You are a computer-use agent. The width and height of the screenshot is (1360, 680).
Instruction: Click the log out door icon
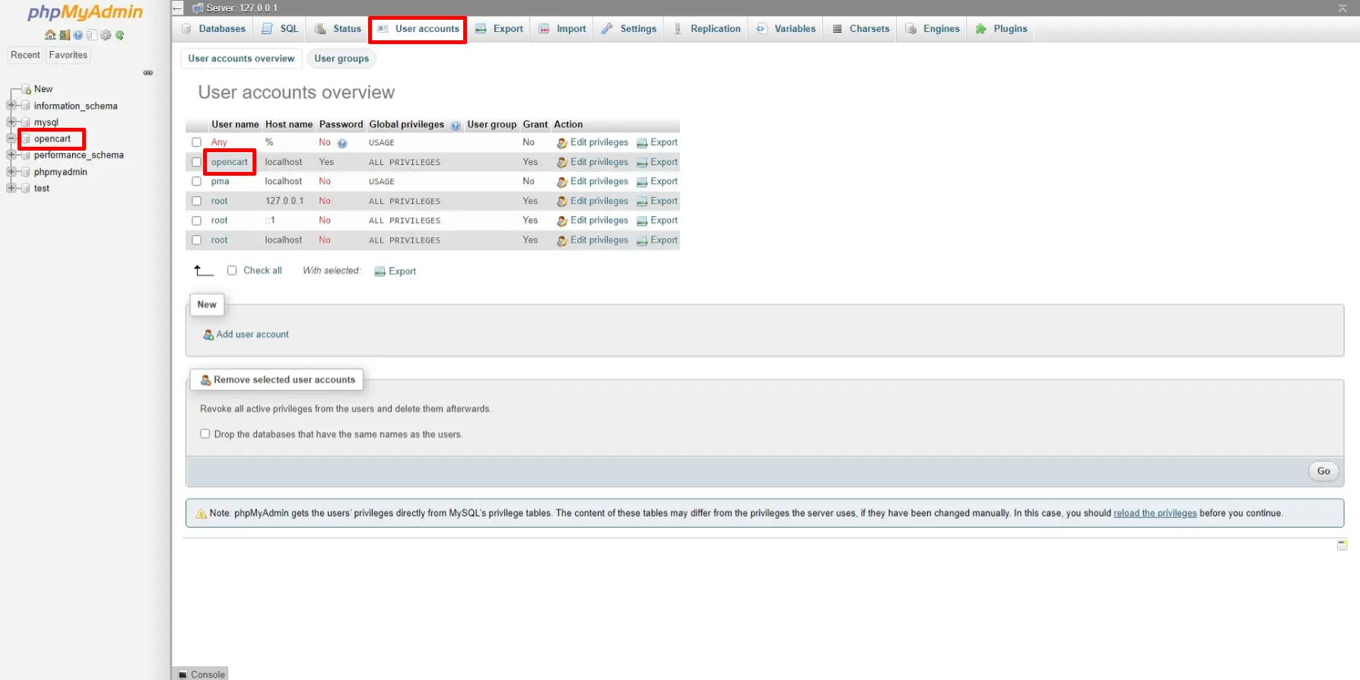65,35
